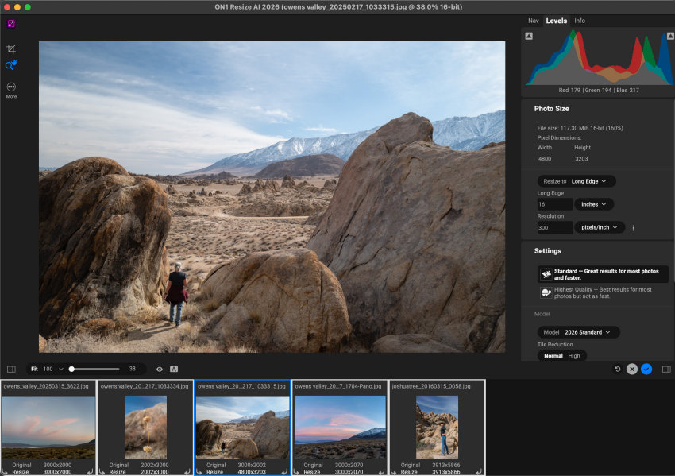This screenshot has height=476, width=675.
Task: Select the Crop tool
Action: click(x=11, y=48)
